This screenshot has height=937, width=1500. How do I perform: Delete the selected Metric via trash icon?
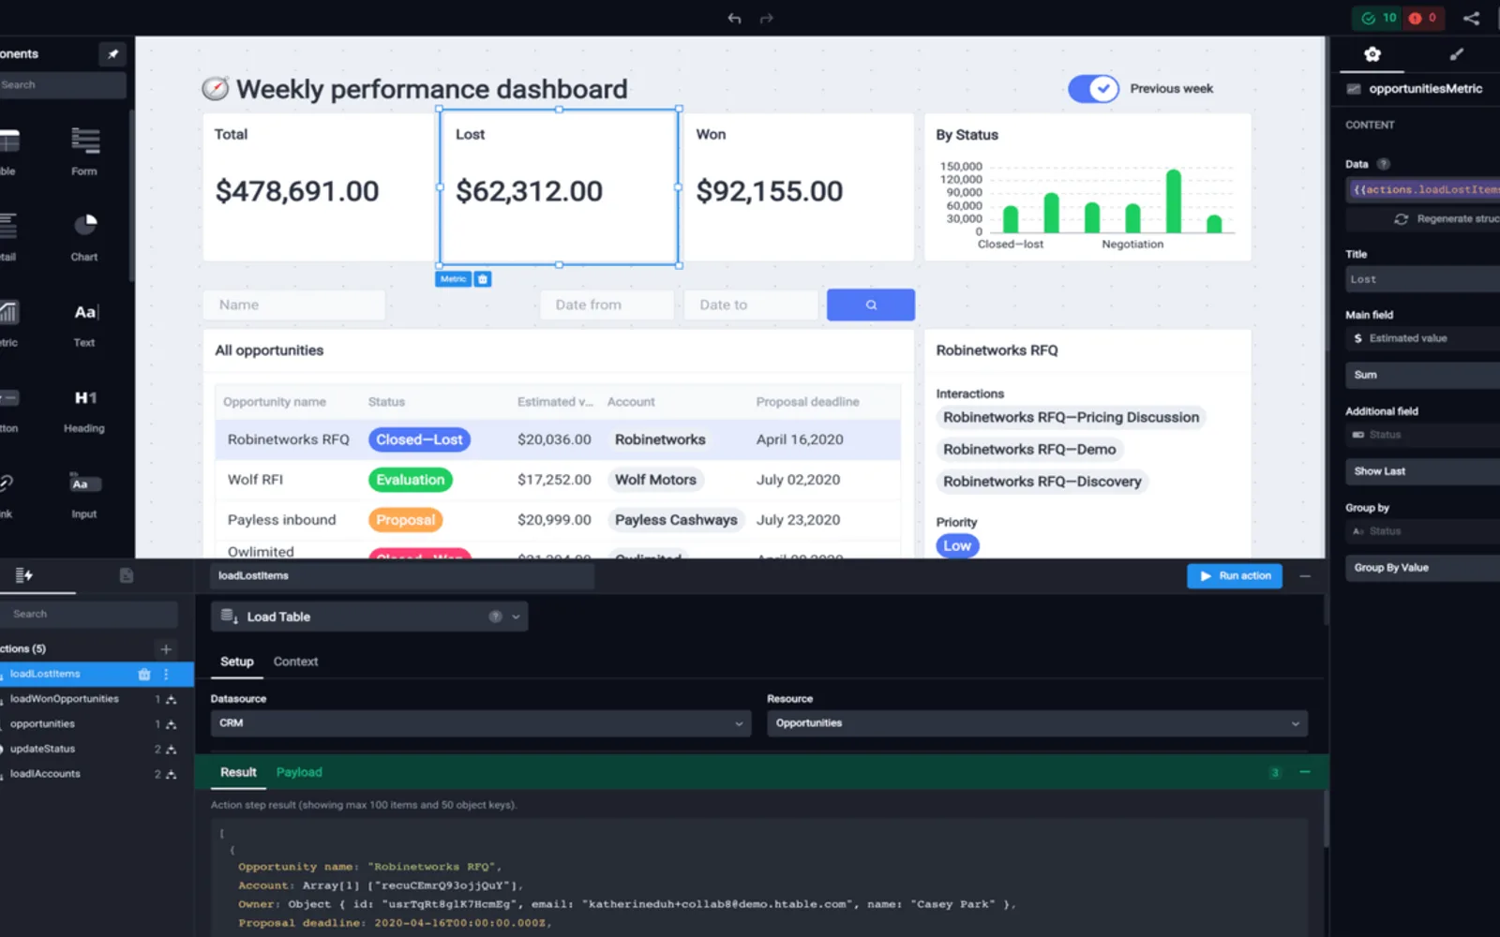click(x=483, y=279)
